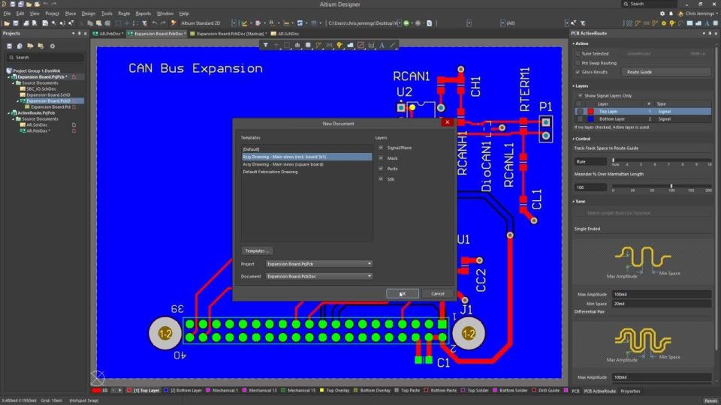Open the Project dropdown in New Document
The image size is (721, 405).
[x=319, y=264]
